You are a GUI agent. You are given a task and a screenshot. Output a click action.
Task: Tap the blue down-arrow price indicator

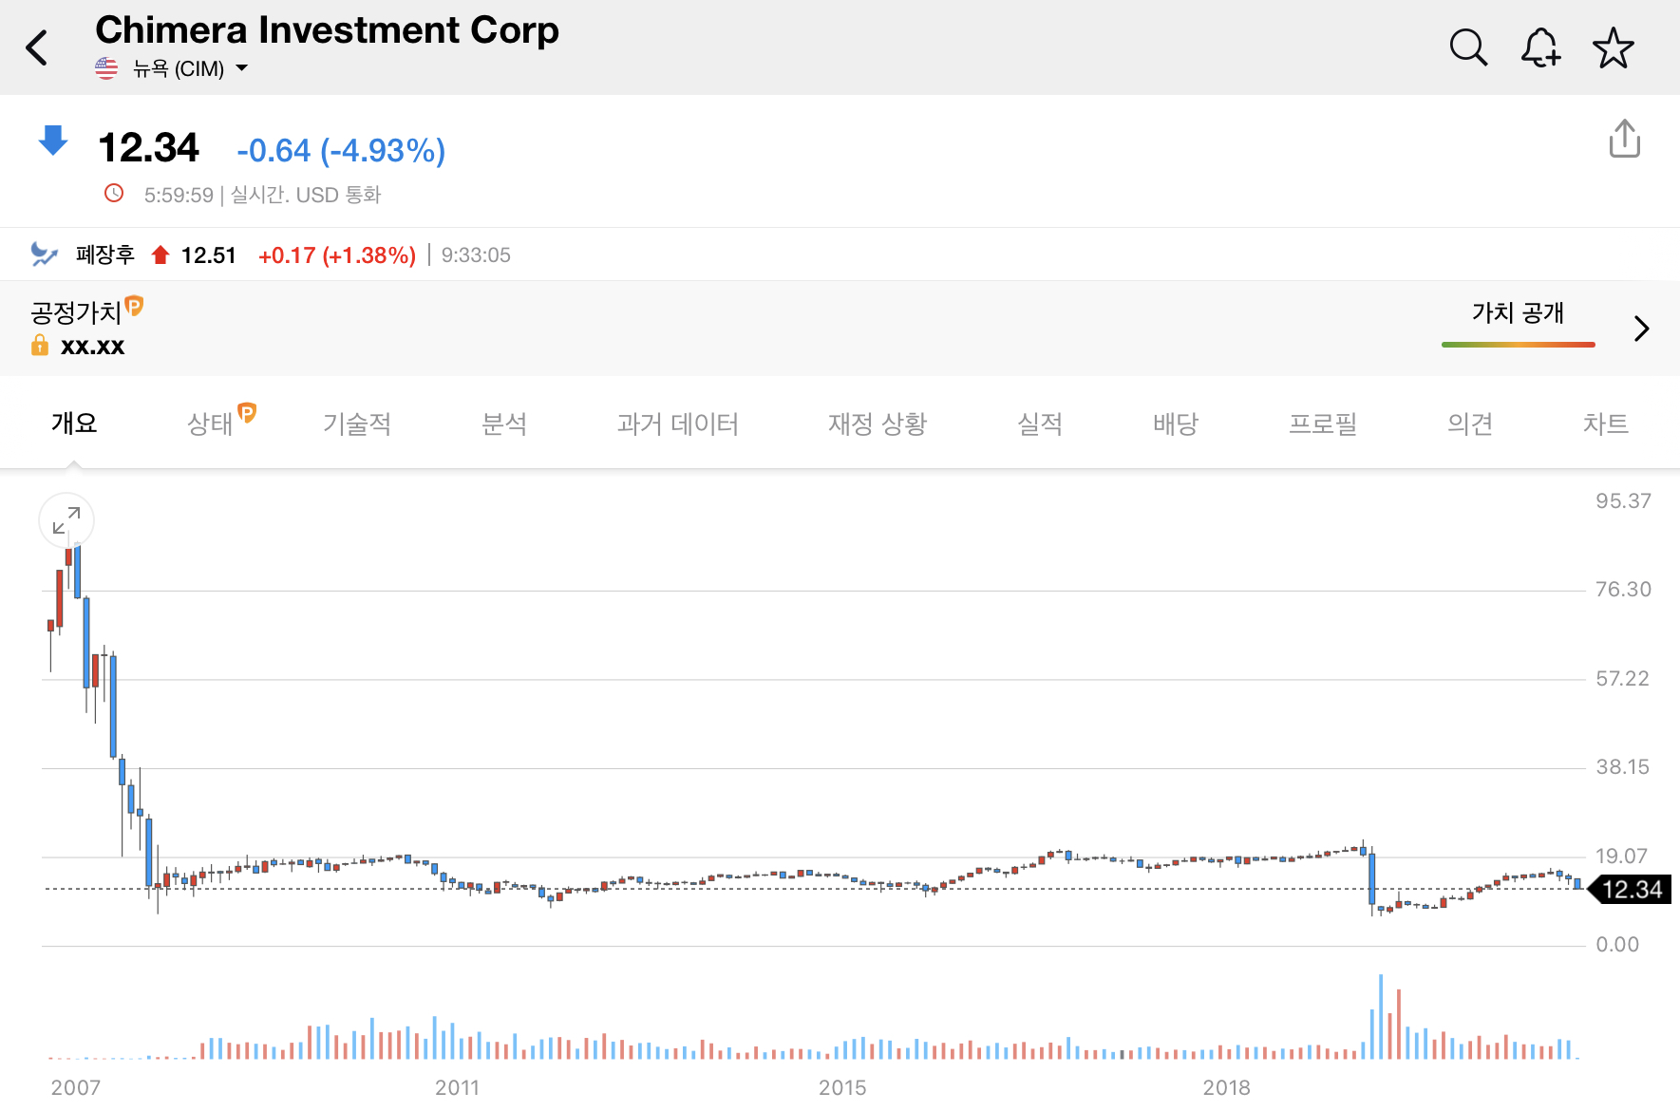(53, 141)
